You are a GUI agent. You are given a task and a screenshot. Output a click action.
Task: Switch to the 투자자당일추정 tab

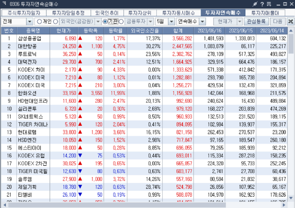tap(68, 13)
